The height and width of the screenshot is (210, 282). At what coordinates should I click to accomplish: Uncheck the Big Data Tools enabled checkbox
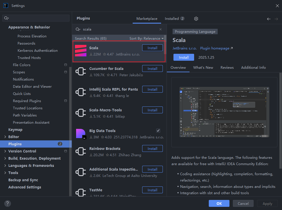[x=158, y=131]
